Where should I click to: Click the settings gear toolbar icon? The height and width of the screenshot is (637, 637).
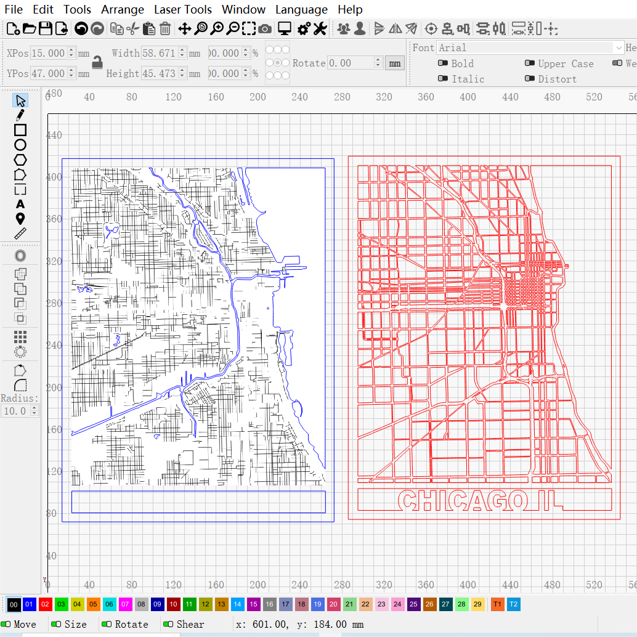click(x=302, y=28)
